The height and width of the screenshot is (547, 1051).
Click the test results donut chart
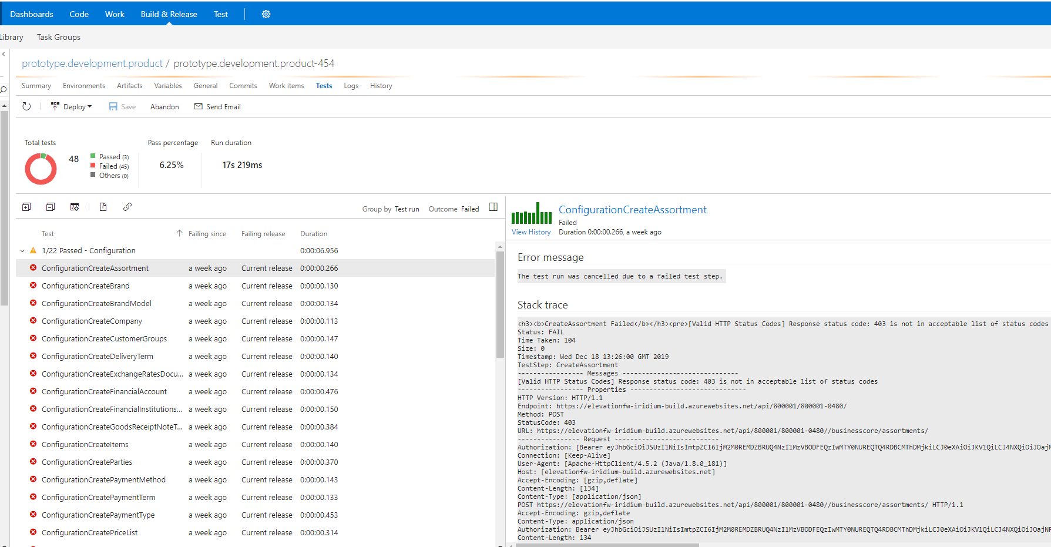coord(41,169)
